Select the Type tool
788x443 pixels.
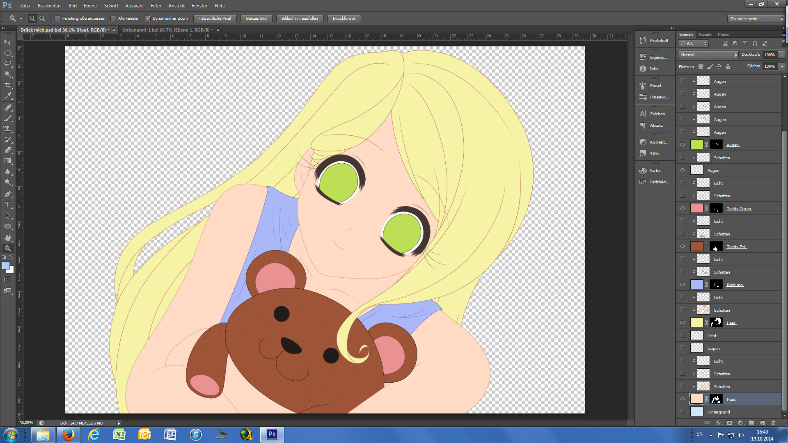pos(8,205)
